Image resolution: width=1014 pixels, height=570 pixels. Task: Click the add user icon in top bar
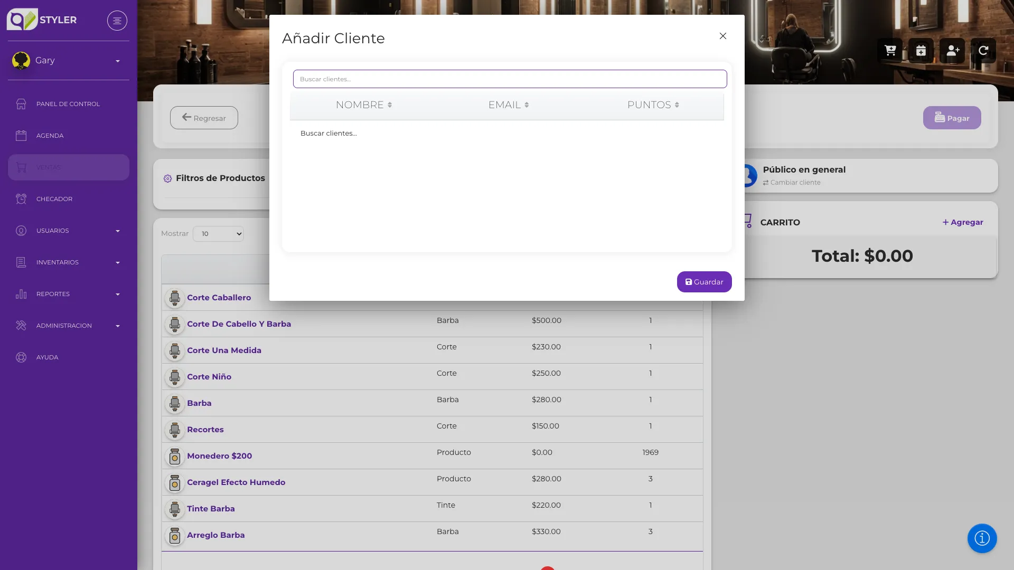952,51
